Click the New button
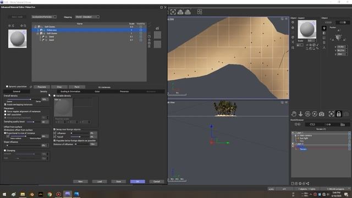The image size is (352, 198). (80, 182)
